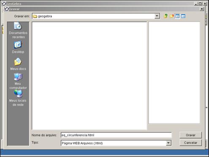Open Documentos recentes shortcut
The width and height of the screenshot is (209, 157).
[18, 30]
